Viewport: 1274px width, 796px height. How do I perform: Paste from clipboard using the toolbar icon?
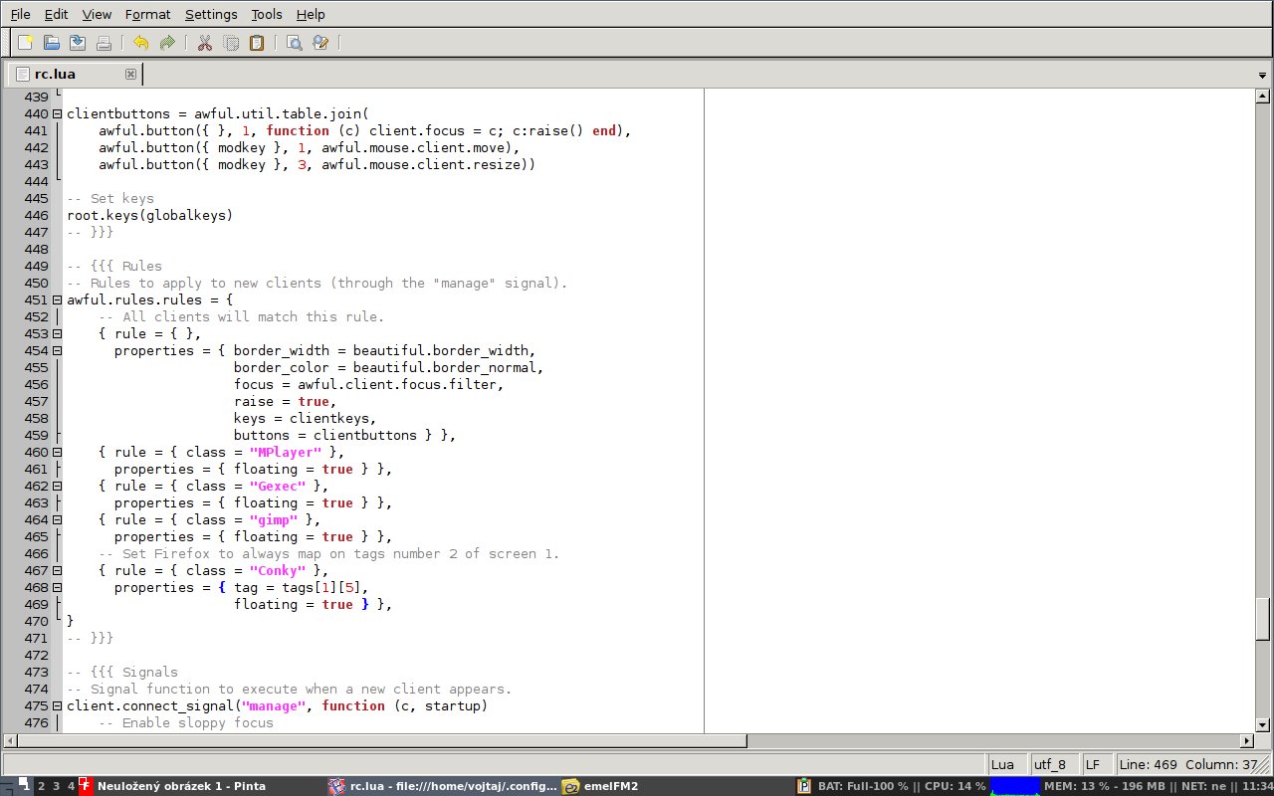[257, 43]
